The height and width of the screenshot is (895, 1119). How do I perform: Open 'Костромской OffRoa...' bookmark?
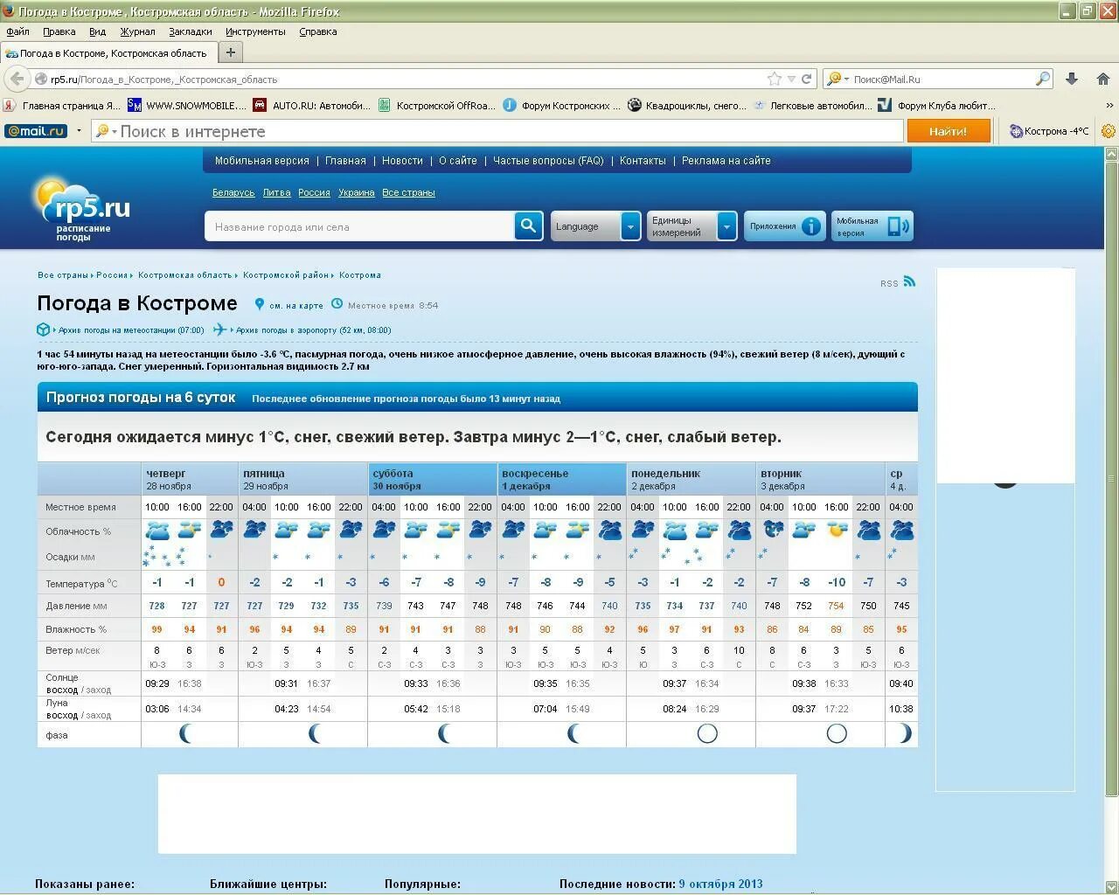[437, 106]
